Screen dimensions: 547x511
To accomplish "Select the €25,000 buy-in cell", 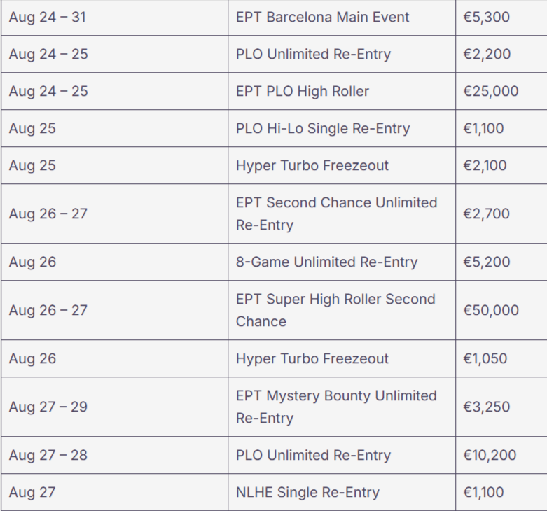I will (x=490, y=91).
